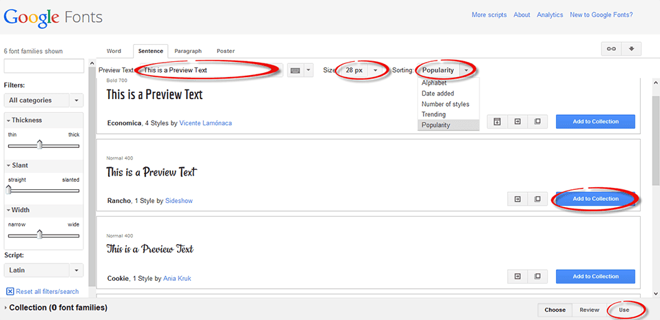The image size is (660, 320).
Task: Click Reset all filters/search link
Action: point(47,291)
